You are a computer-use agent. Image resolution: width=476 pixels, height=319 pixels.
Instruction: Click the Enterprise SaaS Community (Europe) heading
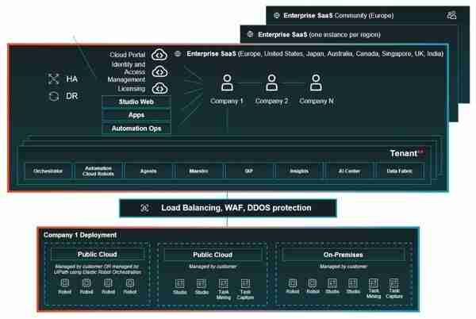click(x=339, y=16)
